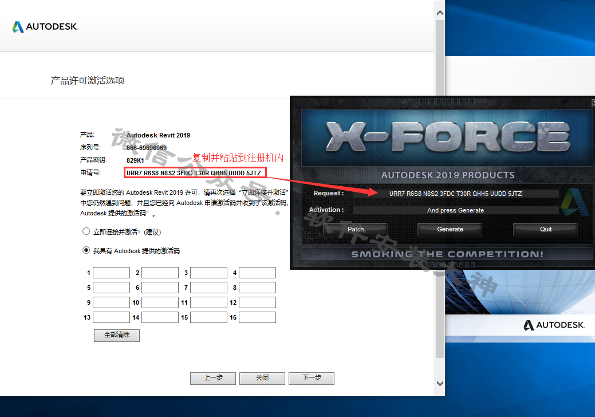Click the Autodesk Revit 2019 product name

coord(158,135)
